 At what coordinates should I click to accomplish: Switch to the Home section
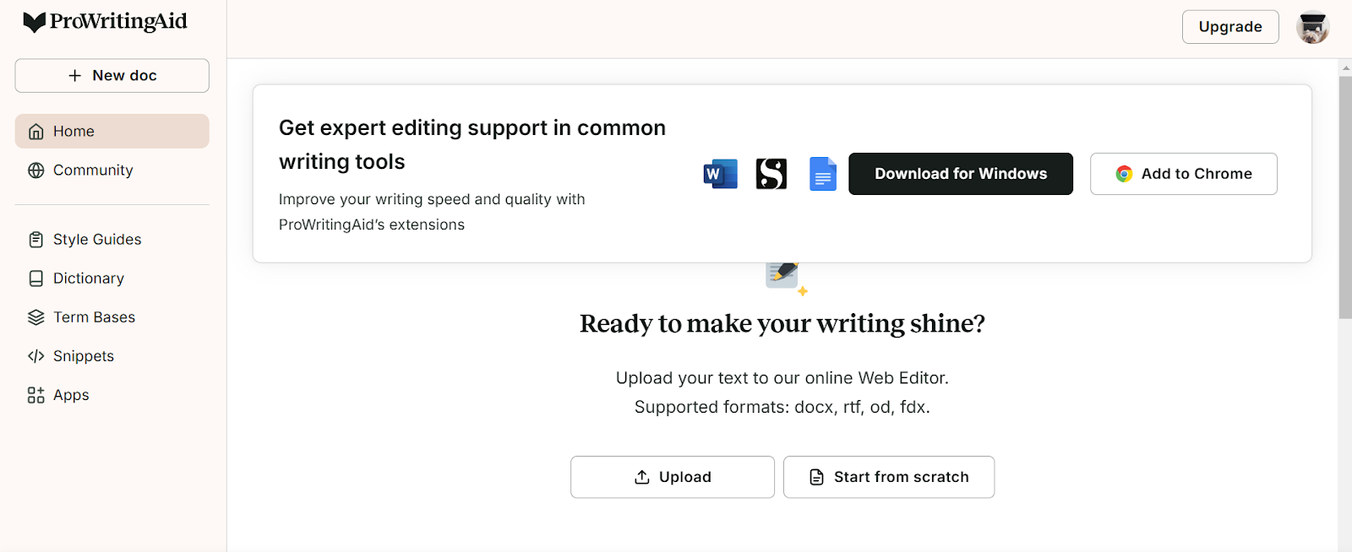point(112,131)
